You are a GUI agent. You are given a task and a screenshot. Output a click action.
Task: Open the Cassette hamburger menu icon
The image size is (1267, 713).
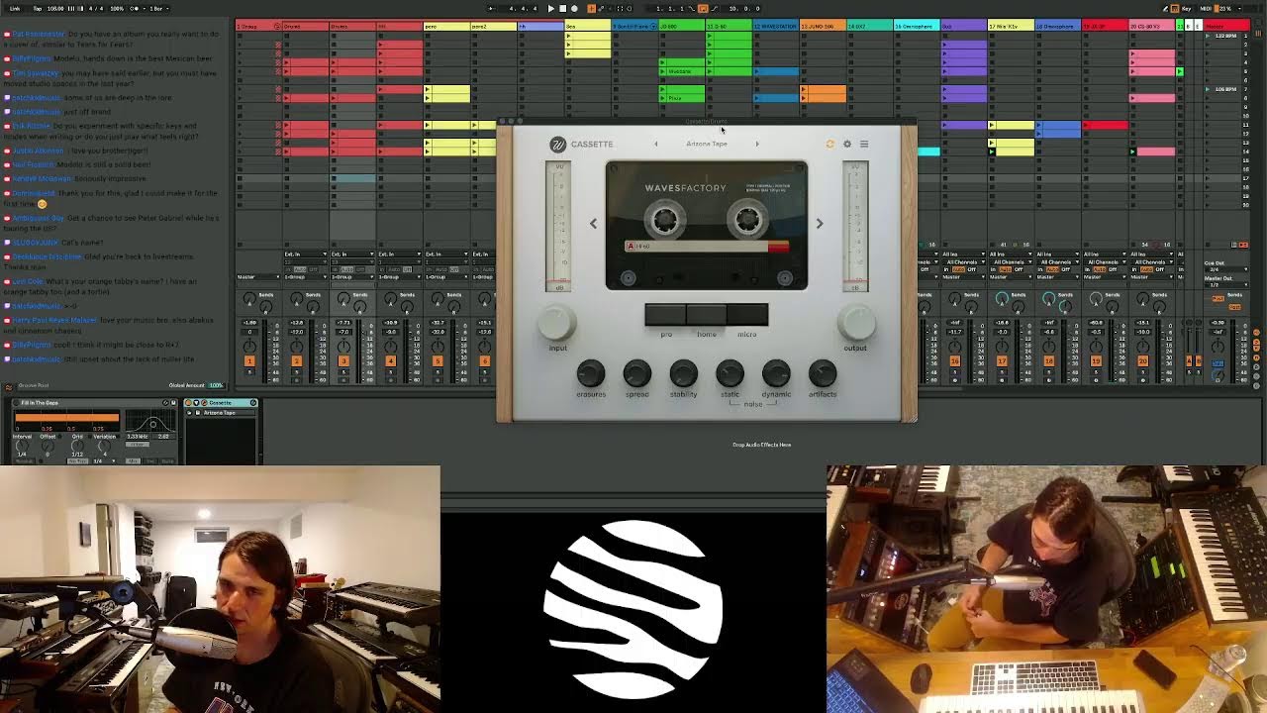pyautogui.click(x=864, y=145)
